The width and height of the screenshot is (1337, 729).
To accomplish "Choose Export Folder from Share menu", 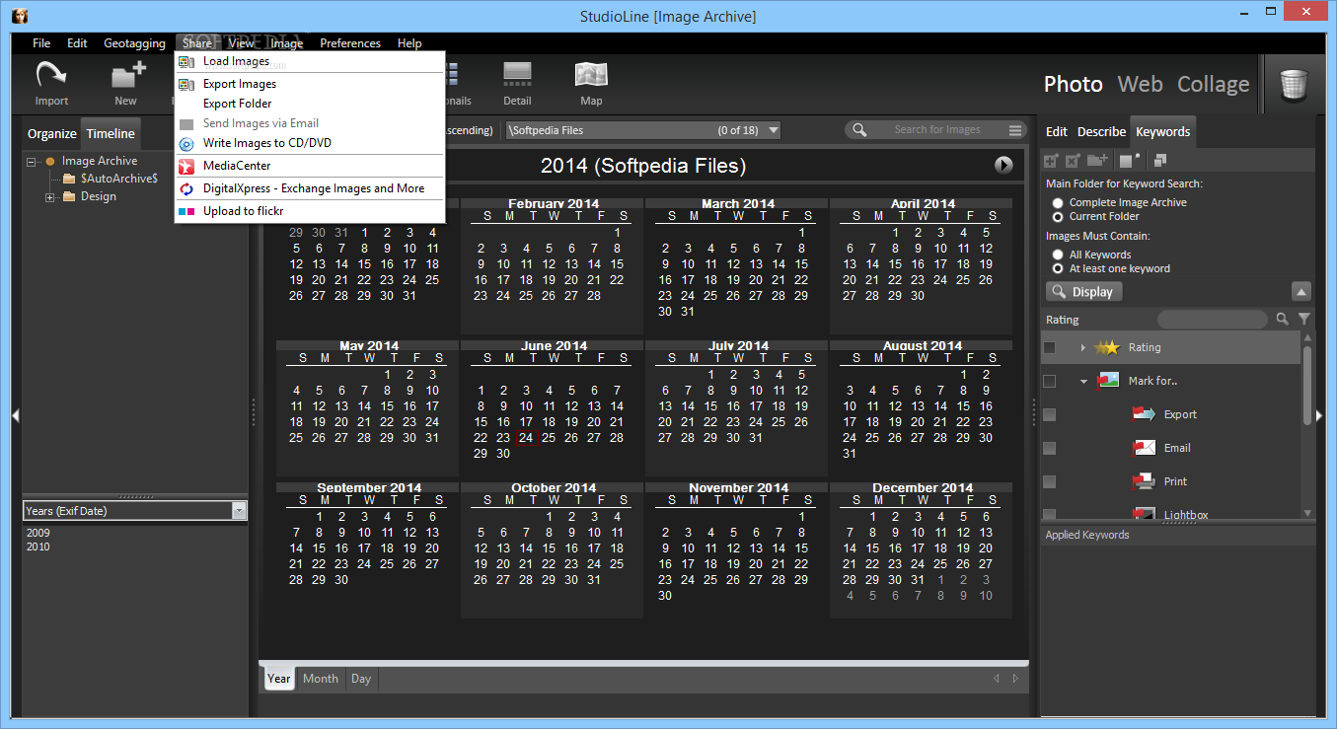I will (x=237, y=104).
